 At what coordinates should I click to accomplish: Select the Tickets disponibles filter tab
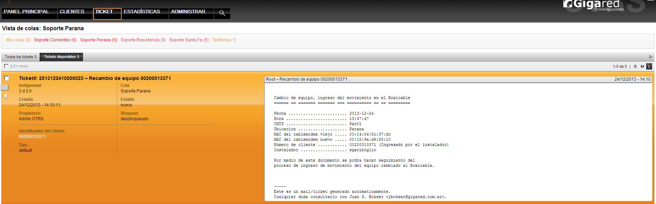tap(62, 57)
